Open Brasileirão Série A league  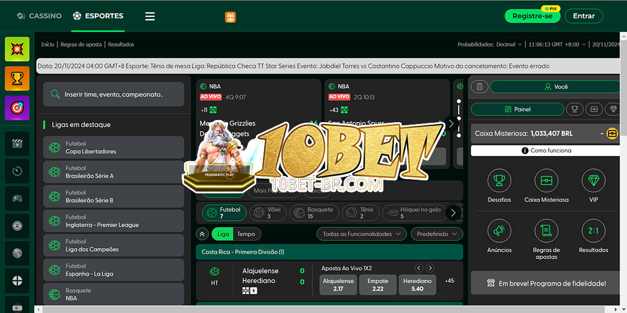pyautogui.click(x=114, y=172)
